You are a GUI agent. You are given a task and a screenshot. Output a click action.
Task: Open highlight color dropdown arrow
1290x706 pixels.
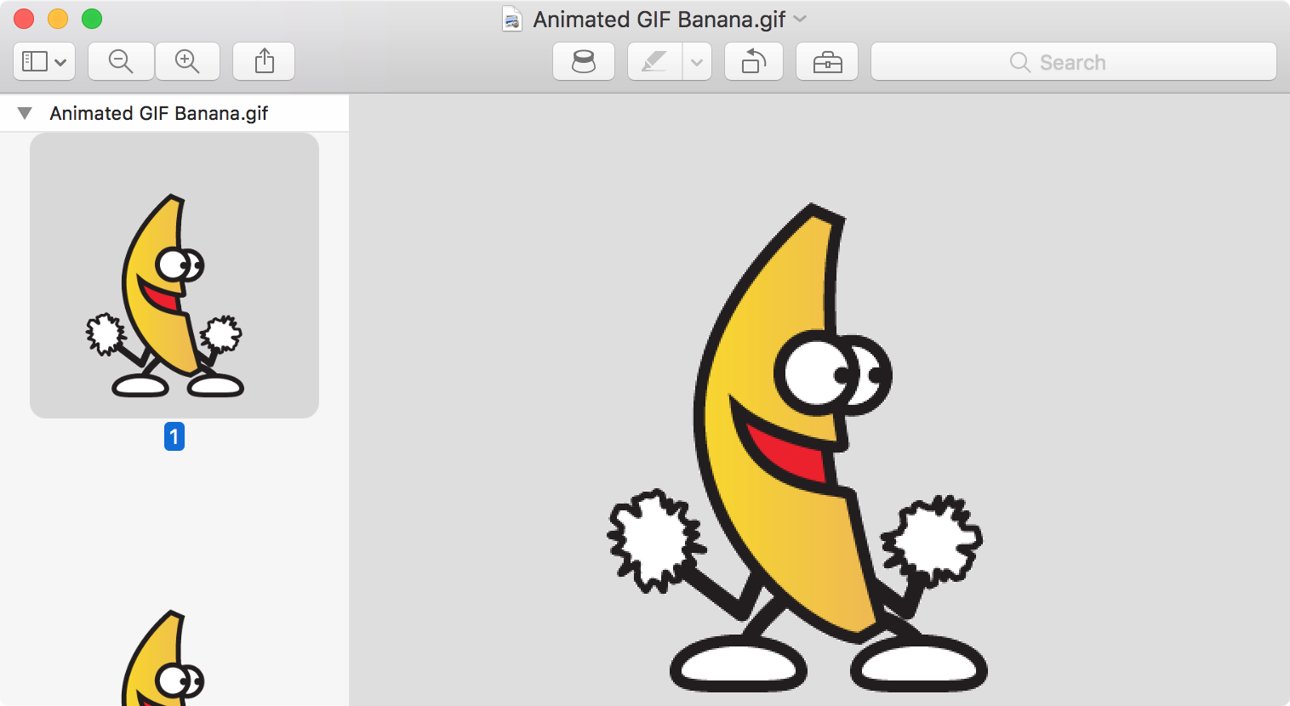click(697, 61)
